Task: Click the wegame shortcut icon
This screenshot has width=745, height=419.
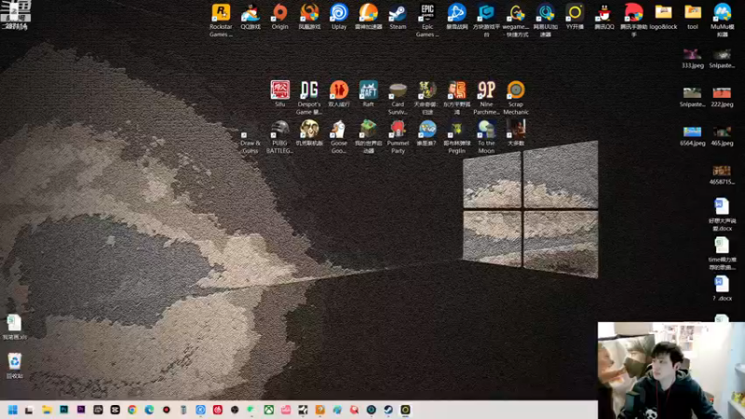Action: coord(516,13)
